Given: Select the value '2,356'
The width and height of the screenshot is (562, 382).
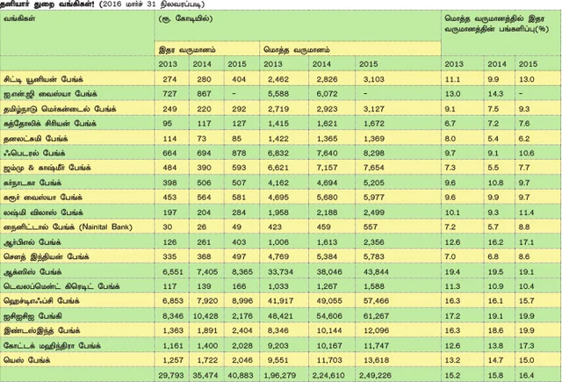Looking at the screenshot, I should (x=374, y=242).
